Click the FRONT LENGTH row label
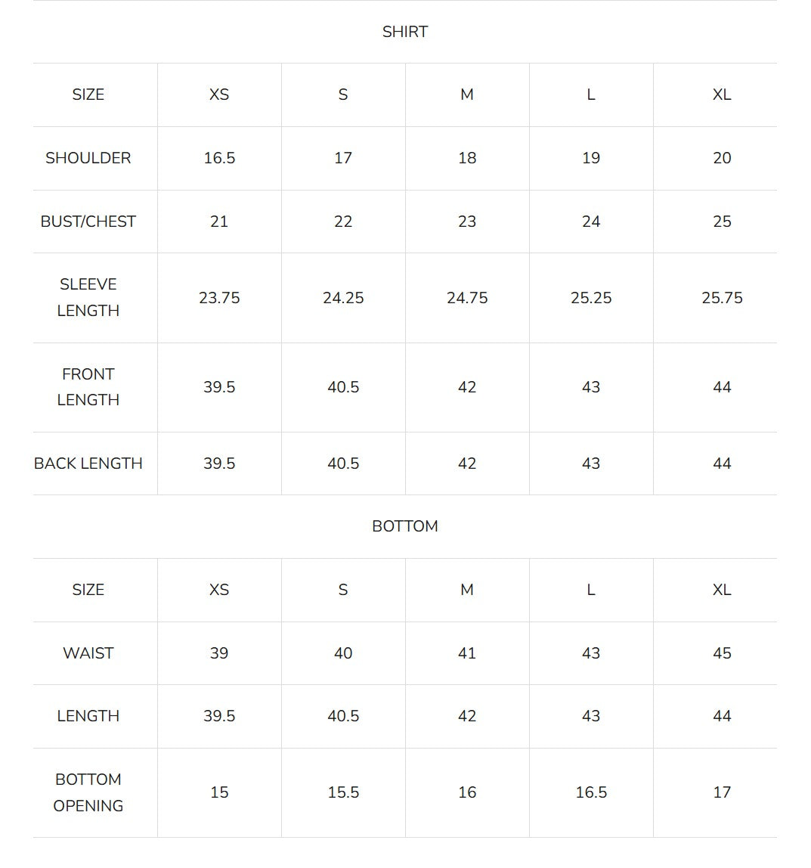The width and height of the screenshot is (811, 868). tap(88, 387)
